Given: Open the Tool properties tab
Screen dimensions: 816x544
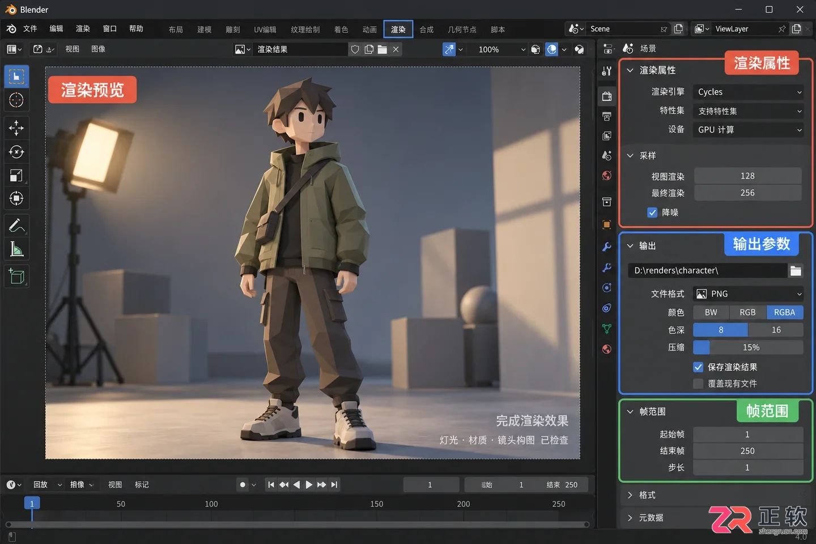Looking at the screenshot, I should pos(607,71).
